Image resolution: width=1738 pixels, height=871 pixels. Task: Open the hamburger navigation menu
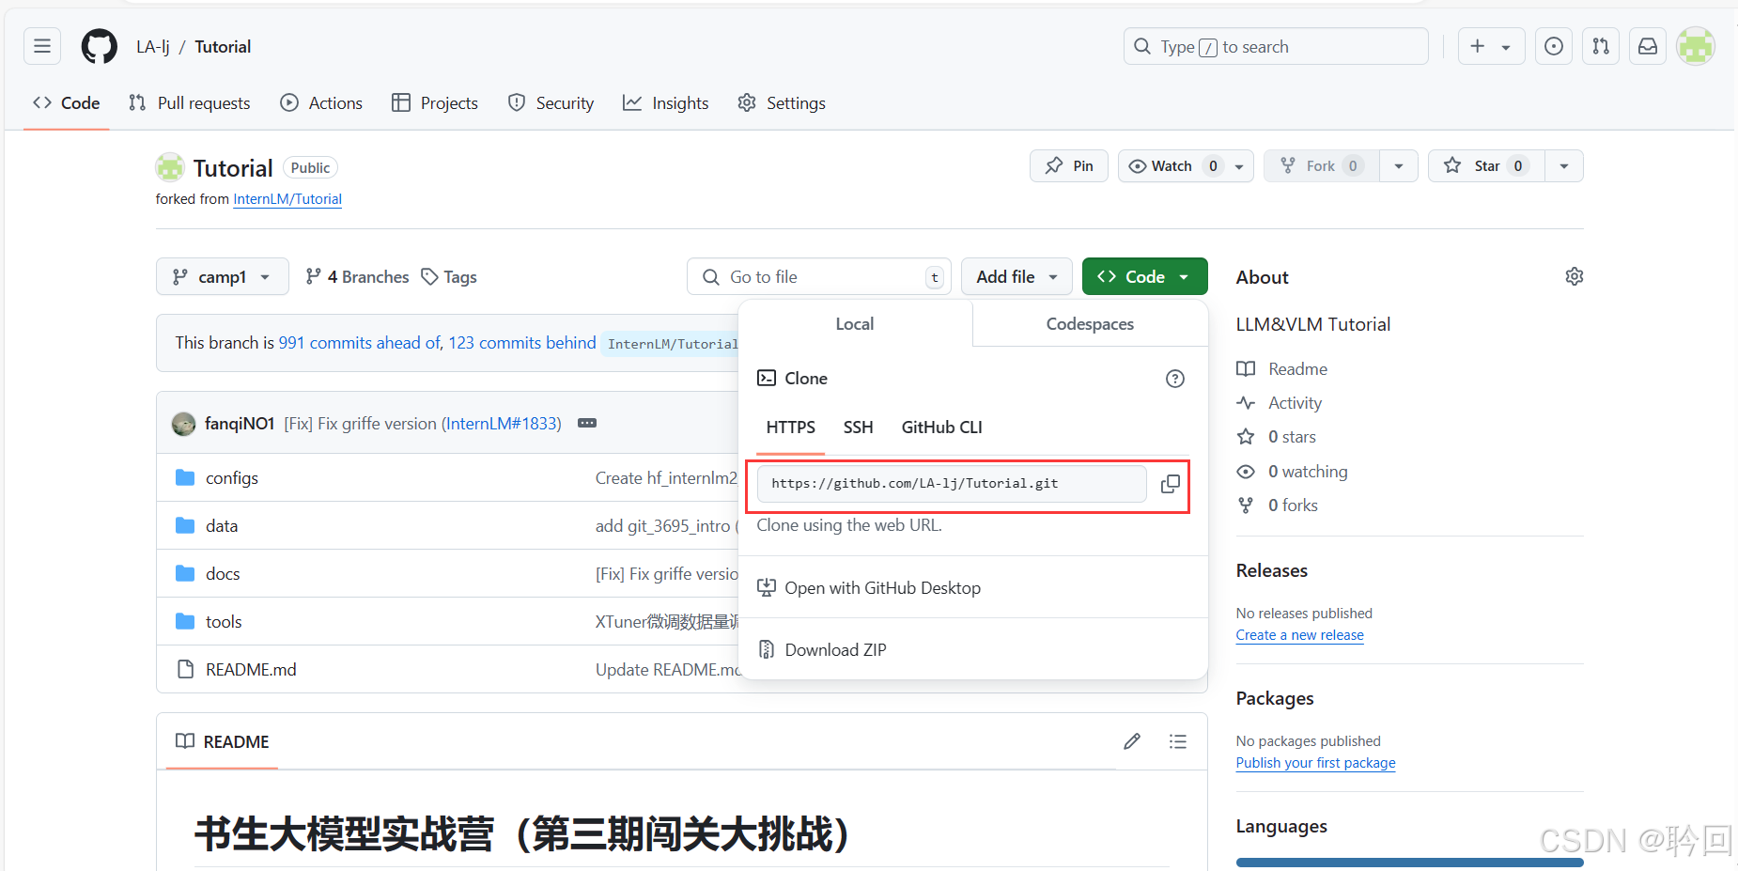point(41,45)
